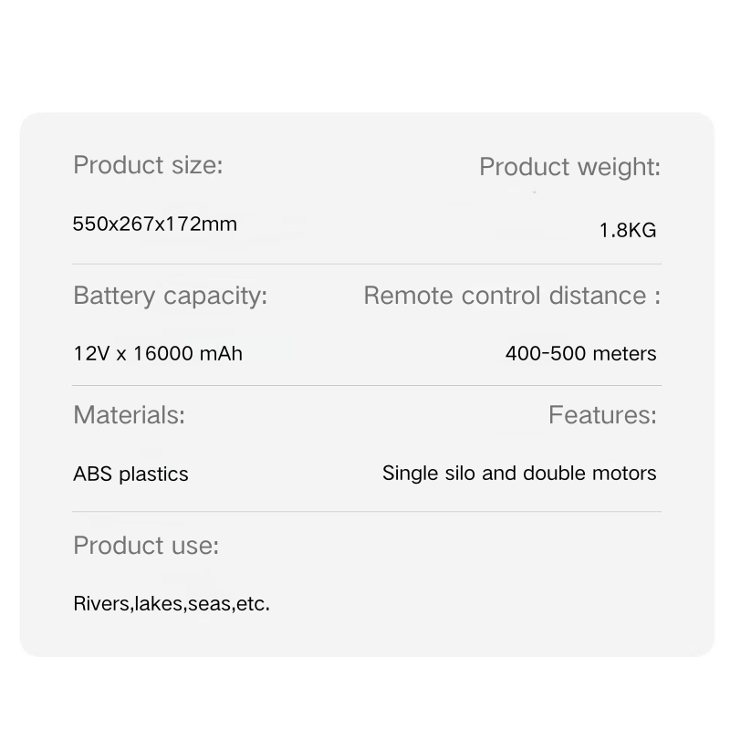This screenshot has width=730, height=730.
Task: Click the divider line above Product use
Action: point(367,511)
